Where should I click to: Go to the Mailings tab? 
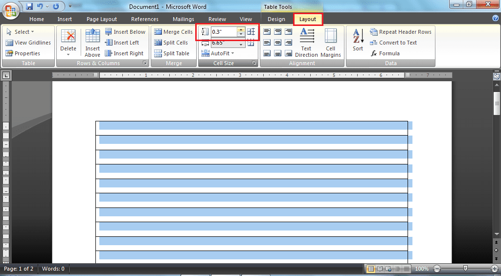(x=183, y=19)
